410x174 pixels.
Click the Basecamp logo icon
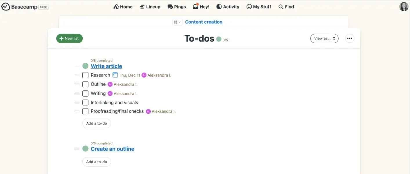coord(6,7)
